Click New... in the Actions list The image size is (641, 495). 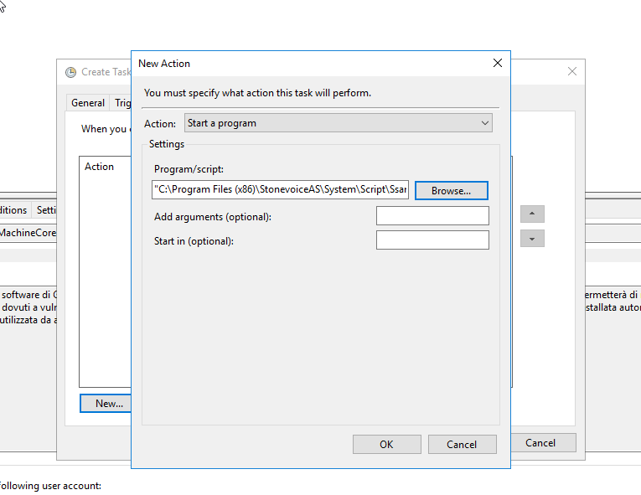(108, 403)
